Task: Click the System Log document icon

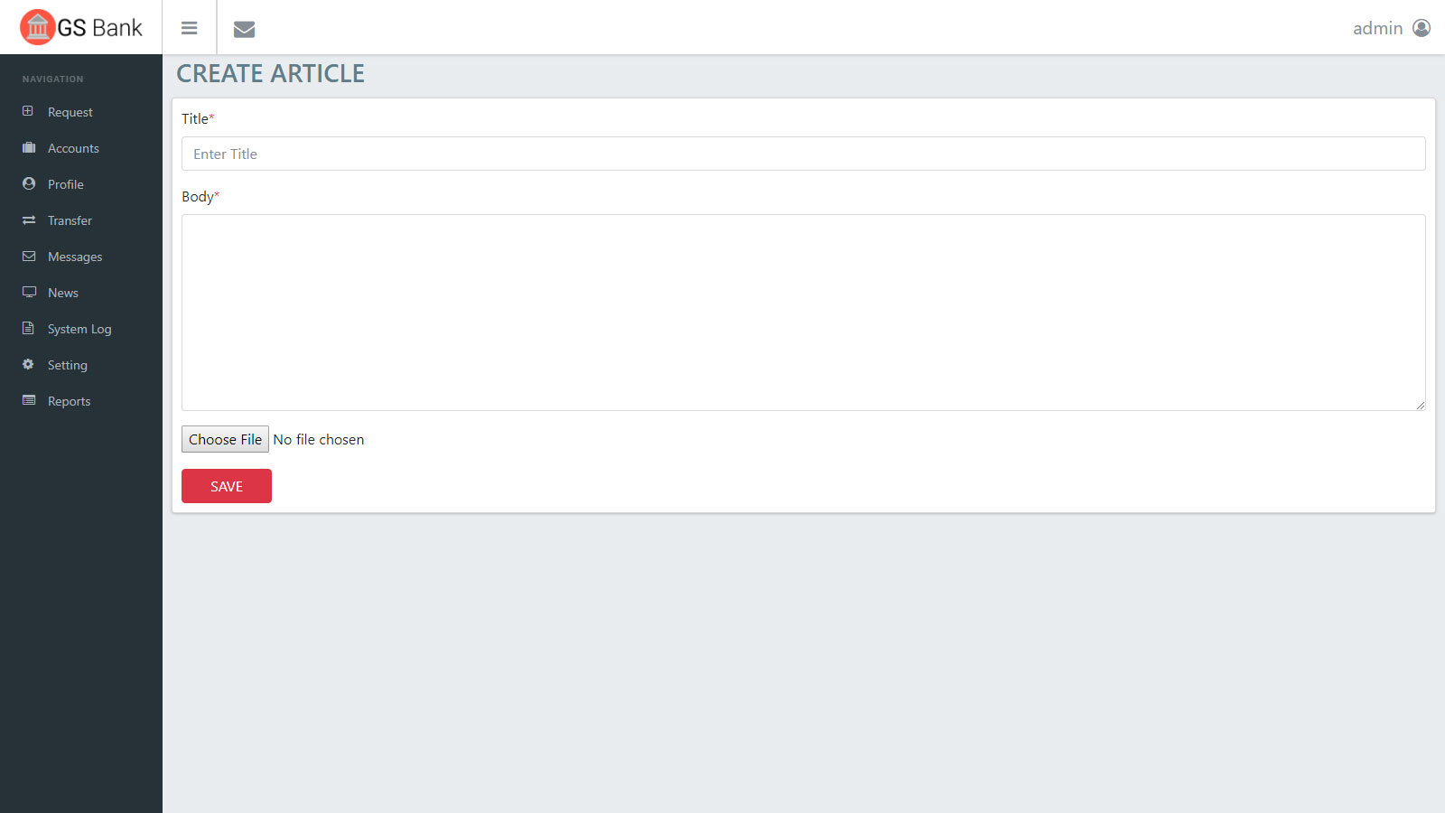Action: click(29, 328)
